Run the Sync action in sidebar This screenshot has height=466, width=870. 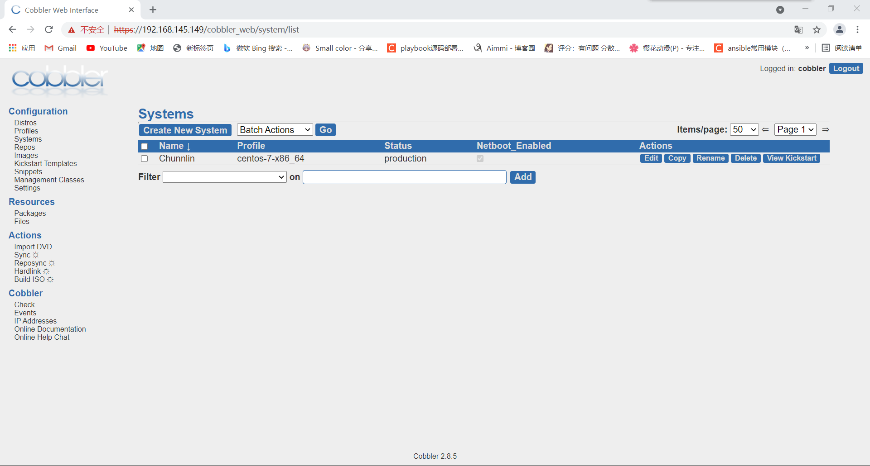22,255
